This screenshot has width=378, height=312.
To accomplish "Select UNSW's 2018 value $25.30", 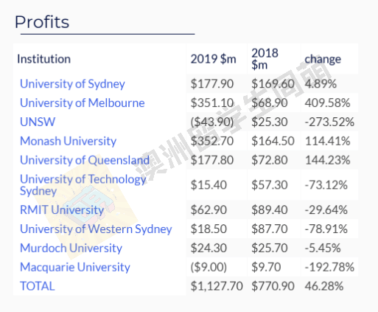I will 270,122.
